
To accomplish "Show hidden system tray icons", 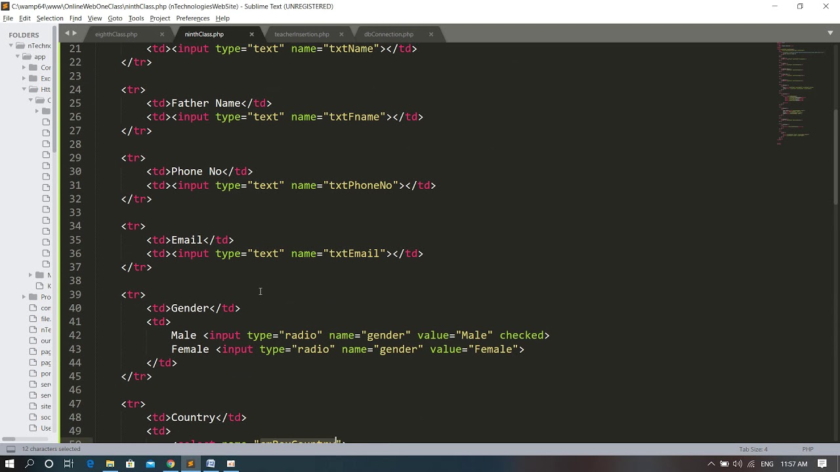I will (711, 464).
